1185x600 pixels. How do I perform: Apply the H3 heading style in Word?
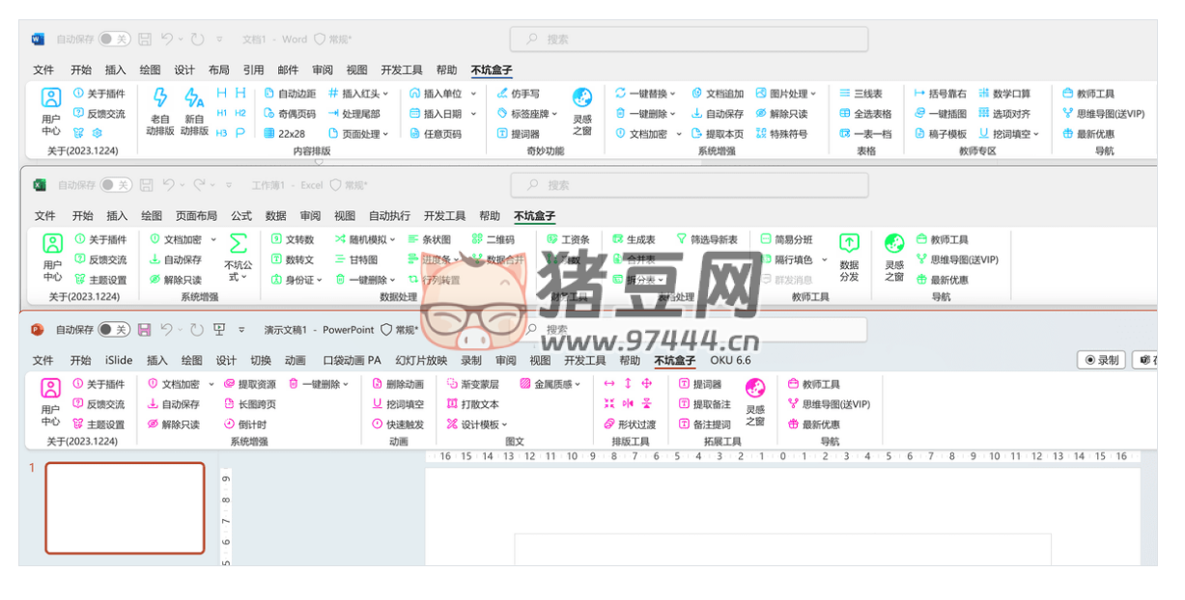[x=222, y=133]
